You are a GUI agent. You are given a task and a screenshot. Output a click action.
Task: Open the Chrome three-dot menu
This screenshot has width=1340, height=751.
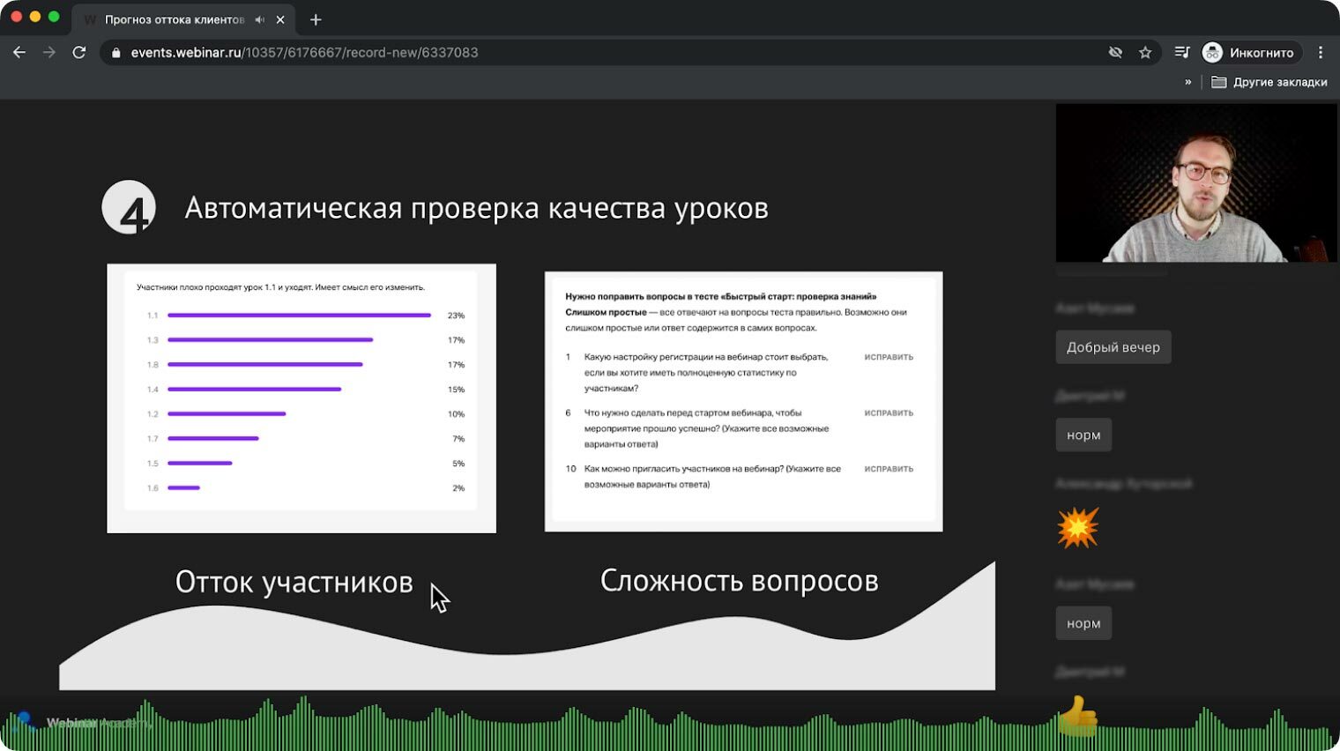click(x=1320, y=53)
